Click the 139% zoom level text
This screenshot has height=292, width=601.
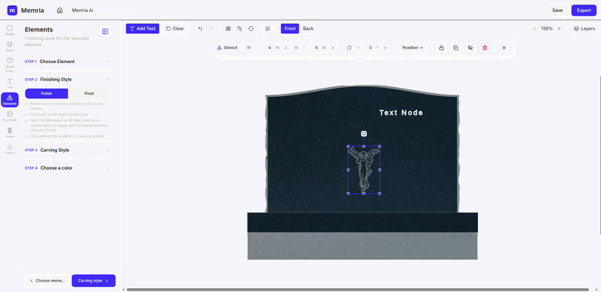(x=547, y=29)
